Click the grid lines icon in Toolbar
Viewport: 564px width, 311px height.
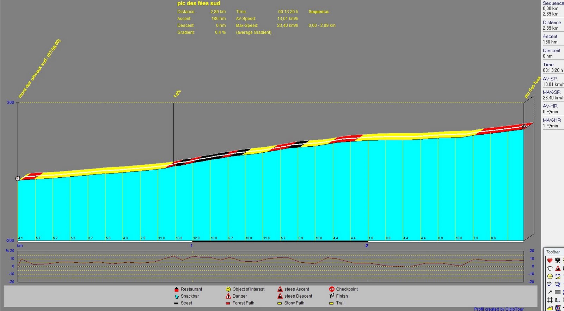[550, 300]
